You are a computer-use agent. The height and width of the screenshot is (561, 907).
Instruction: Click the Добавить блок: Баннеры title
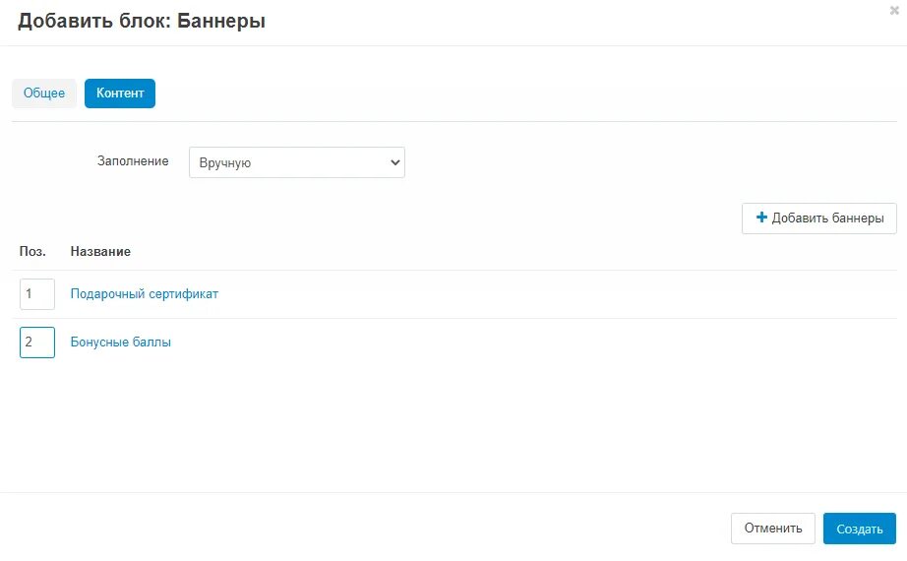click(142, 21)
